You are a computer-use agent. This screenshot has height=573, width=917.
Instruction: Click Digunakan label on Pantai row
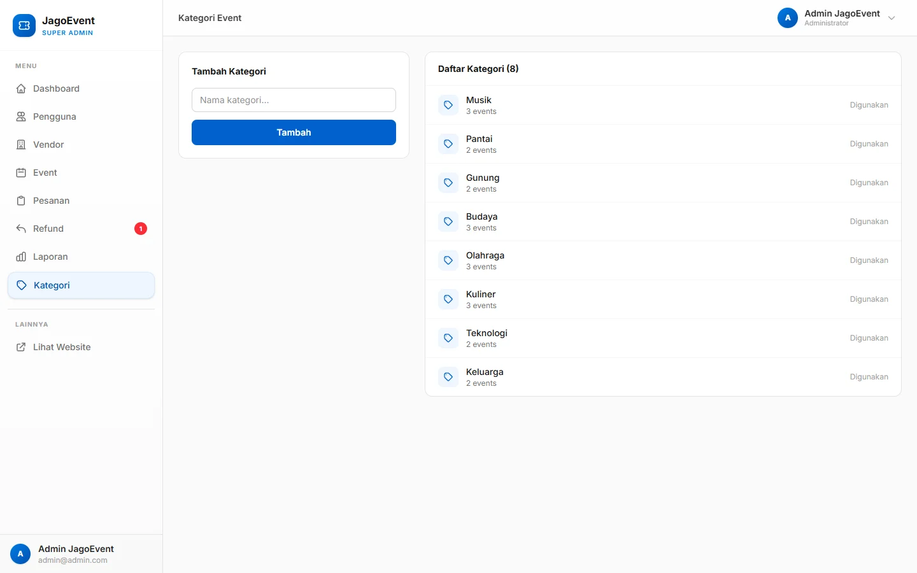(869, 144)
